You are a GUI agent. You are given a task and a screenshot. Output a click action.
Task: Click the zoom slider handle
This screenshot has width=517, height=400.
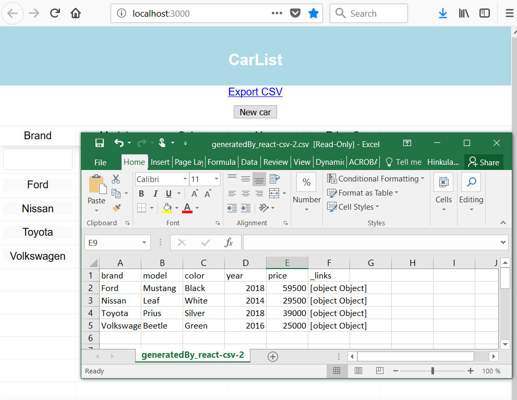[432, 371]
